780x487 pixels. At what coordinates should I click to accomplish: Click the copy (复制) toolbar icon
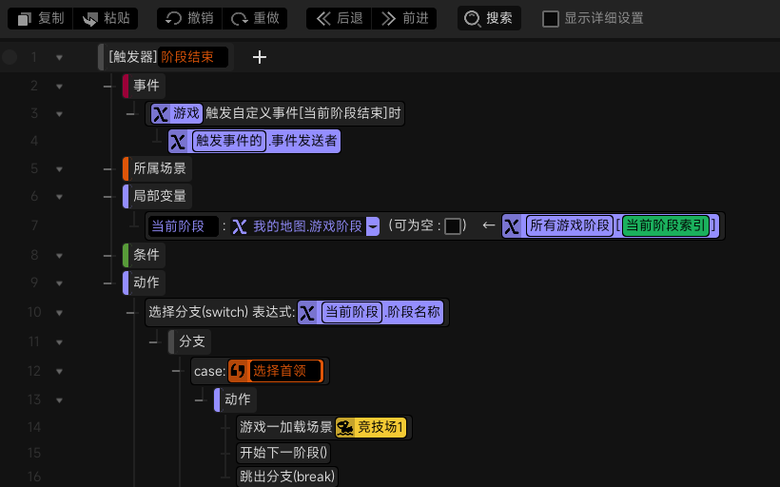24,19
